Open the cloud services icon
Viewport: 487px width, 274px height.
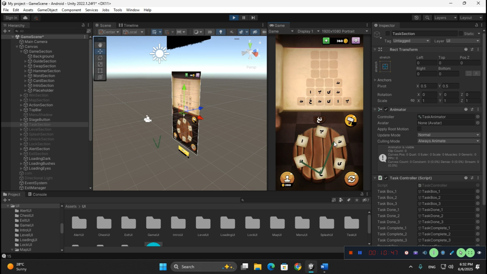click(x=25, y=18)
